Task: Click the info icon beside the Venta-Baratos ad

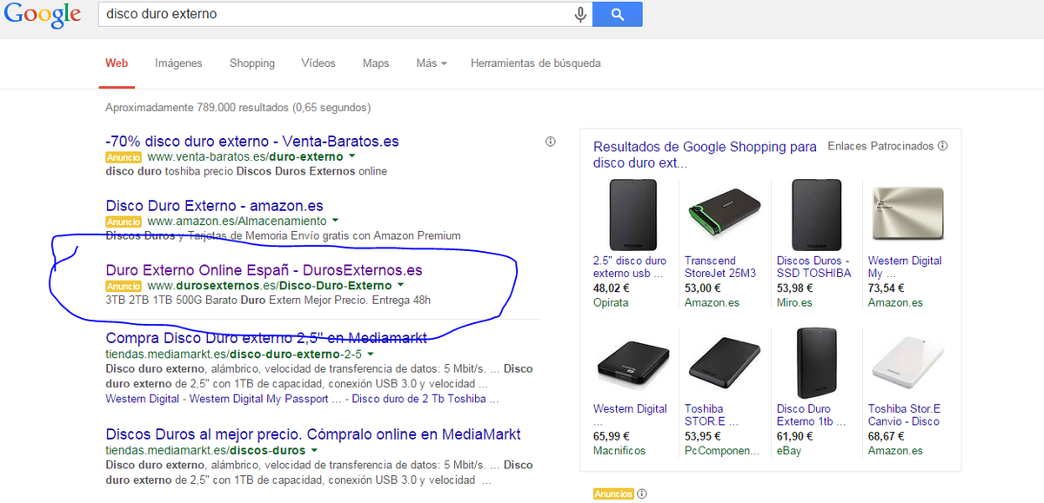Action: click(x=550, y=142)
